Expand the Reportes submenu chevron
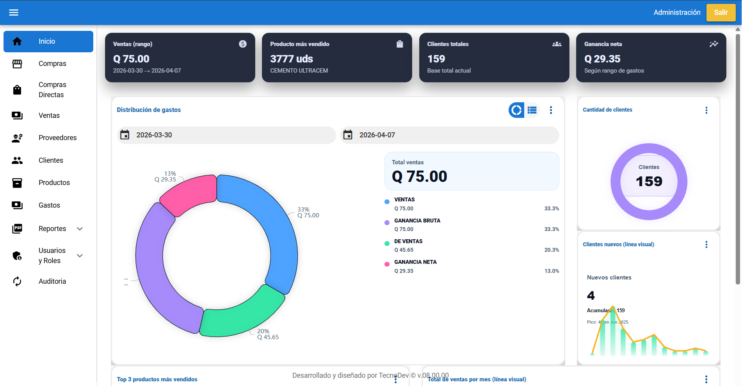The height and width of the screenshot is (386, 742). [x=80, y=229]
